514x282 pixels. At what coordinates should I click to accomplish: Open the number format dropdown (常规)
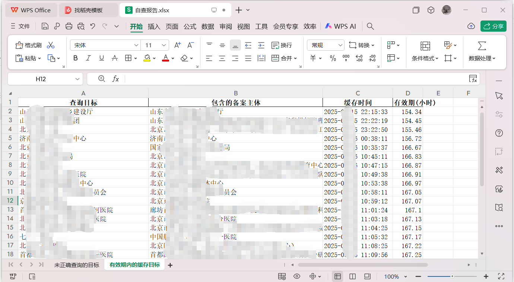(x=340, y=45)
